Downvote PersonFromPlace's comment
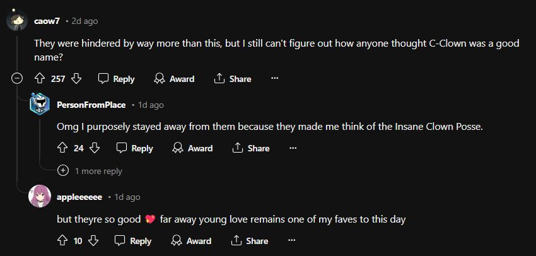 click(95, 148)
